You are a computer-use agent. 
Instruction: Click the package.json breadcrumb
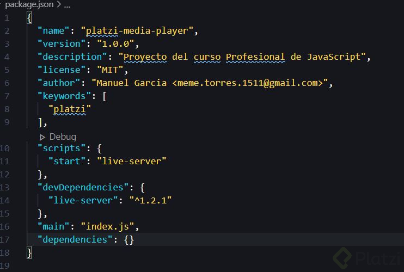pos(29,4)
